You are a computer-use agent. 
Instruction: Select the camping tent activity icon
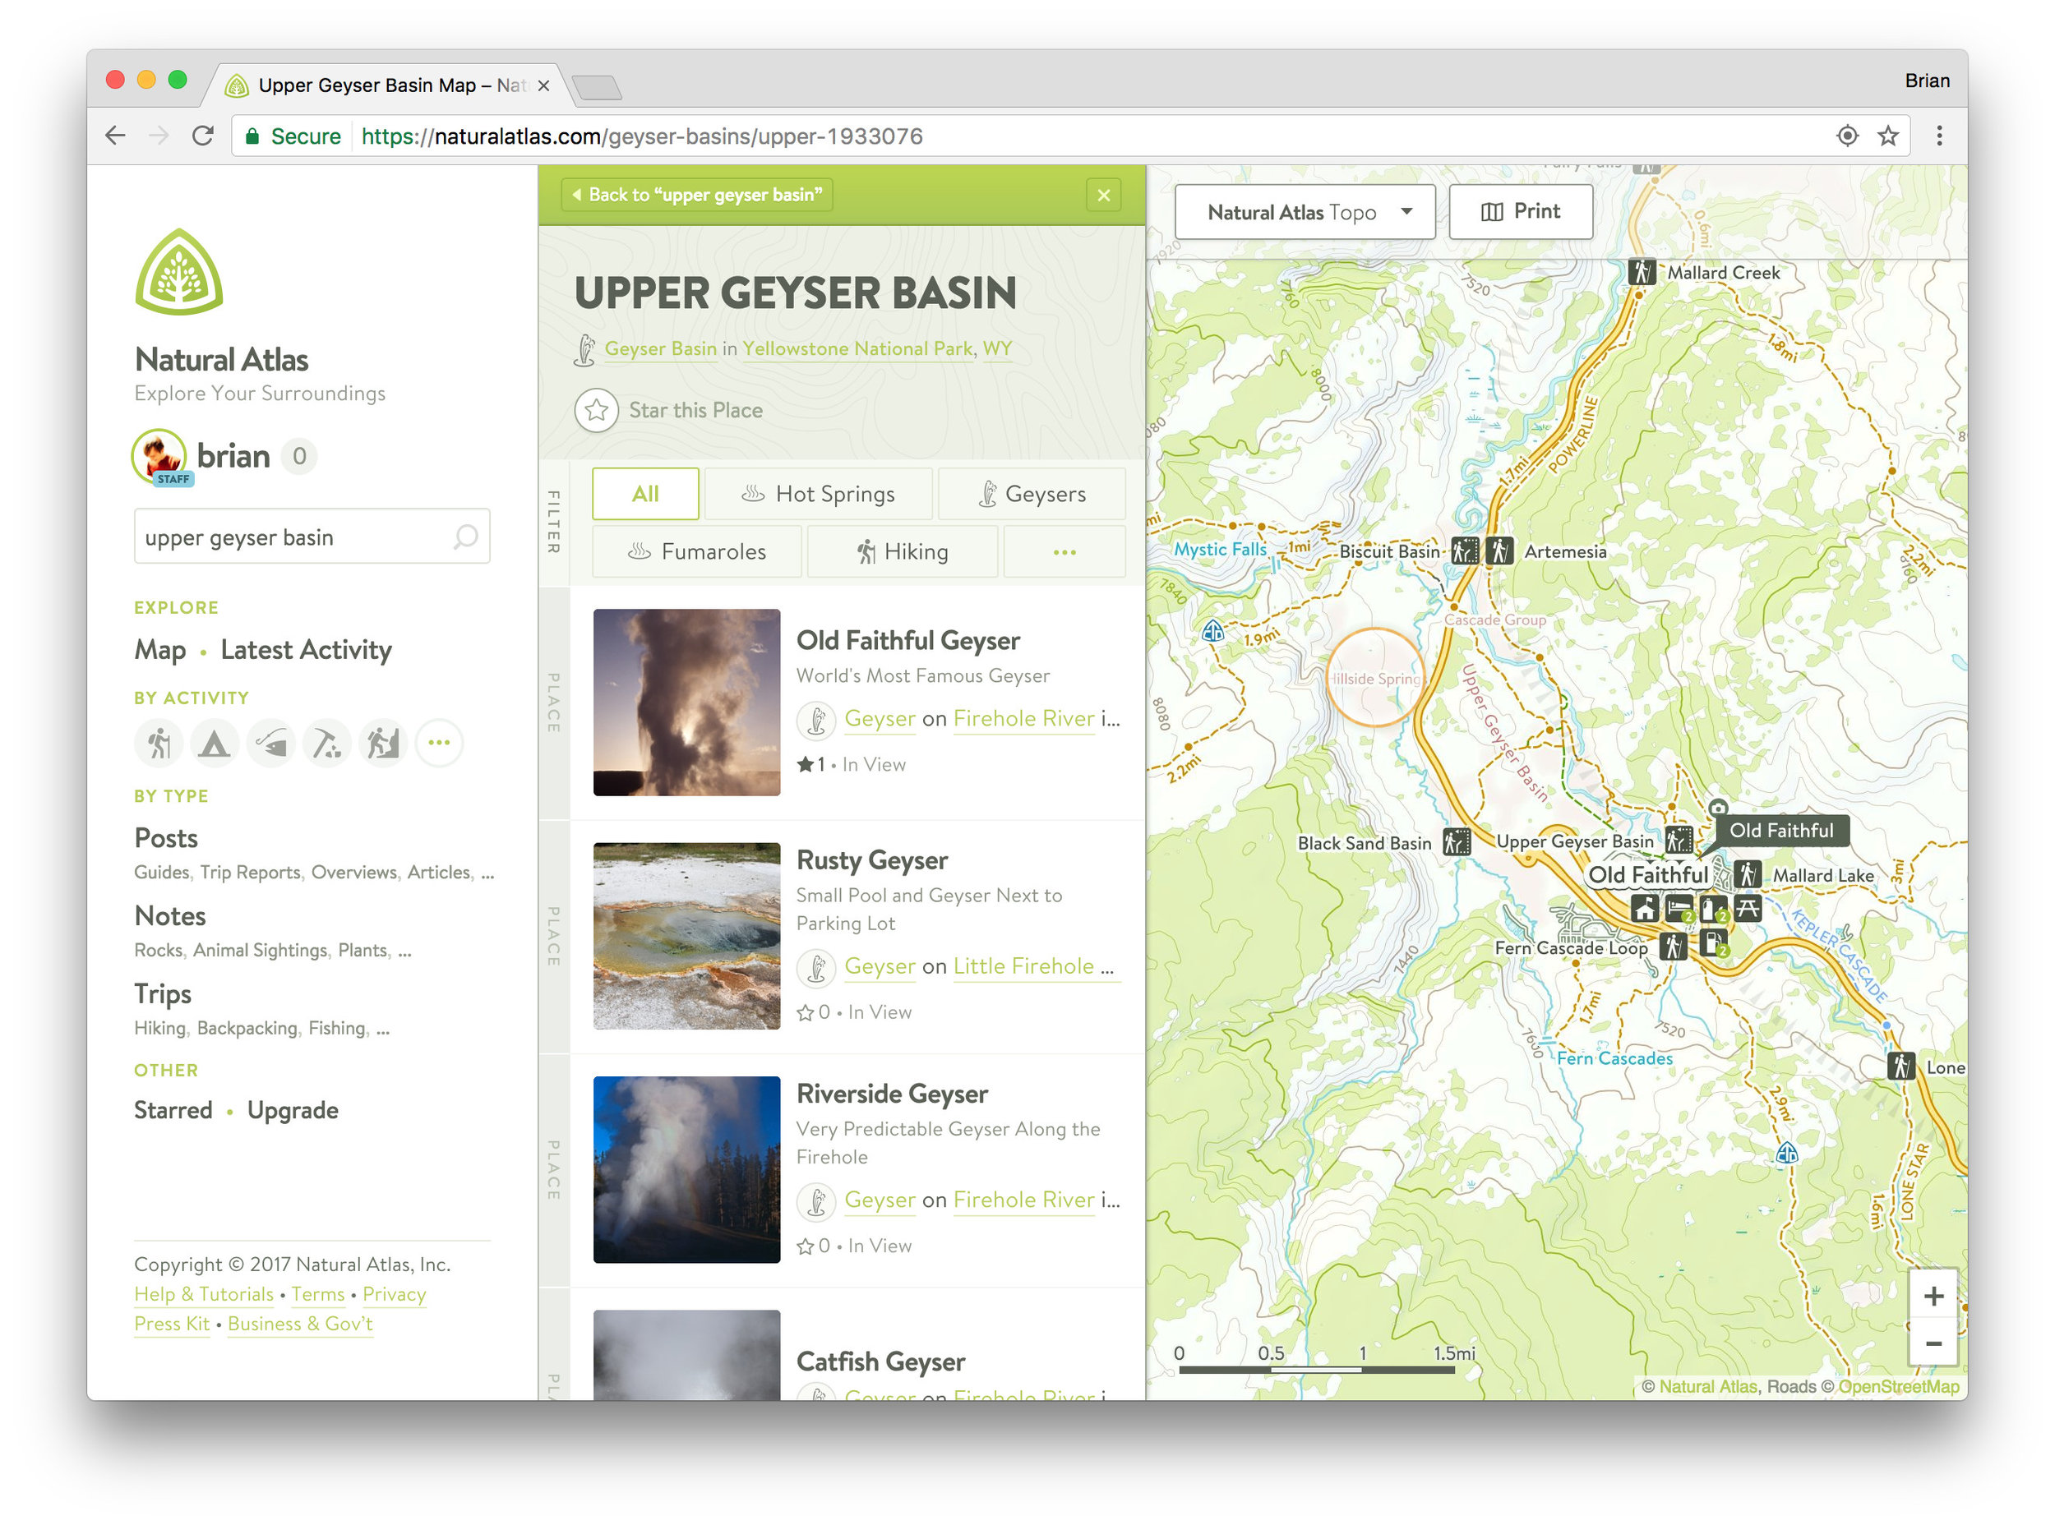tap(215, 744)
